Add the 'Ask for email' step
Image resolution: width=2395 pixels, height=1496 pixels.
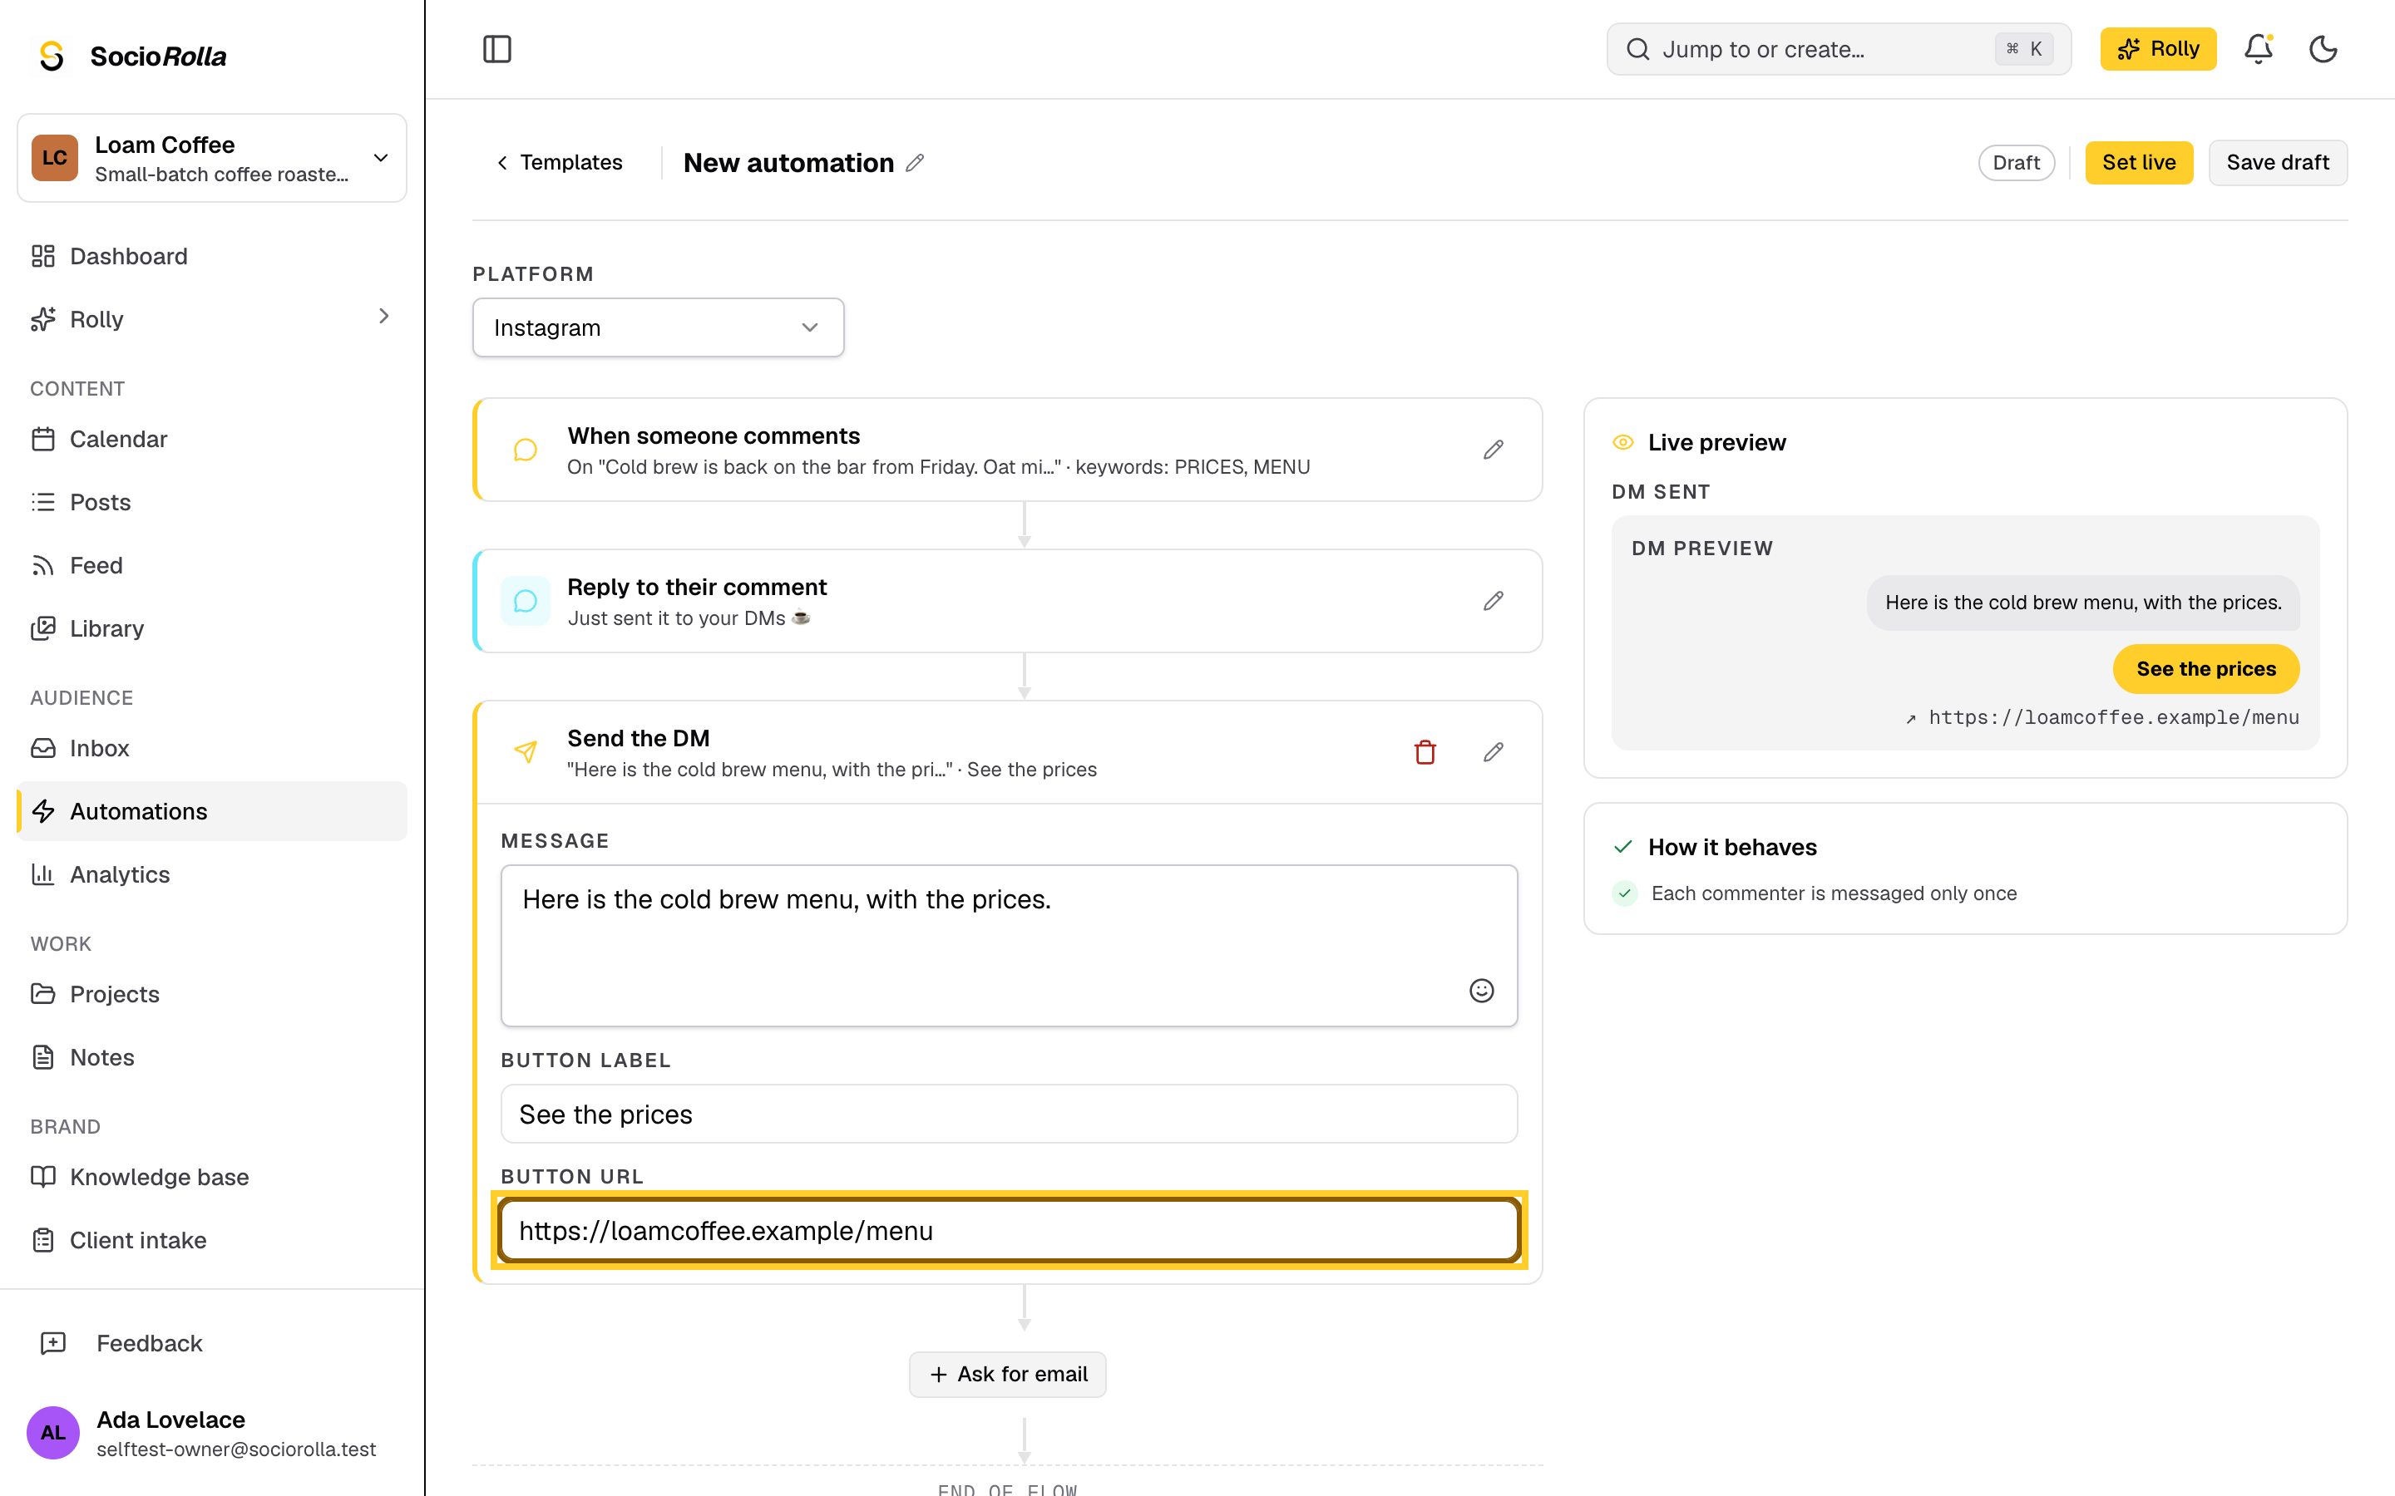click(1008, 1375)
